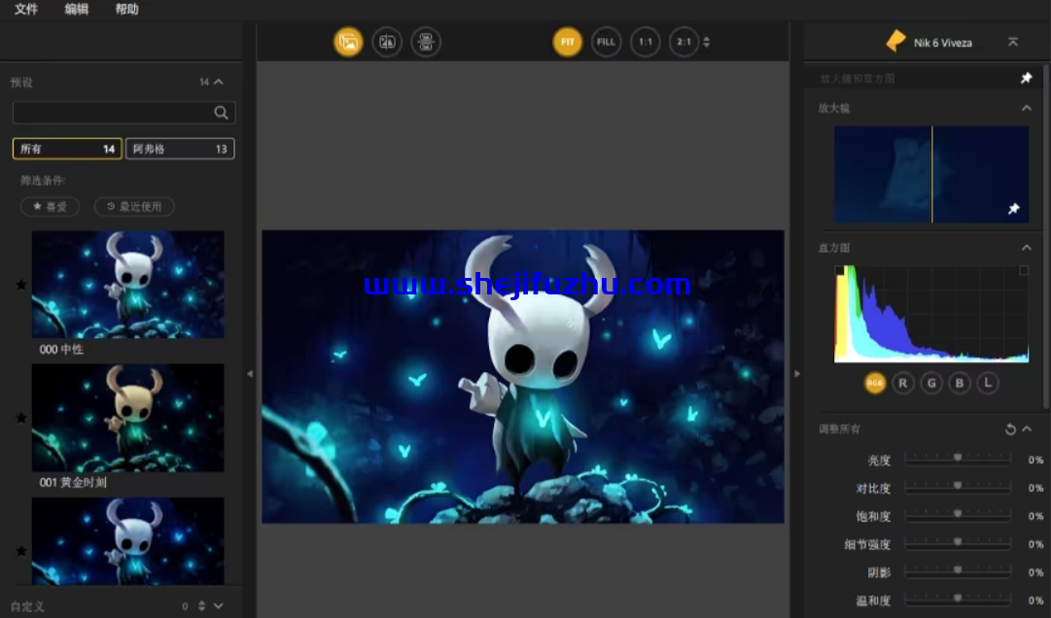Image resolution: width=1051 pixels, height=618 pixels.
Task: Click the pin icon inside the loupe preview
Action: tap(1013, 209)
